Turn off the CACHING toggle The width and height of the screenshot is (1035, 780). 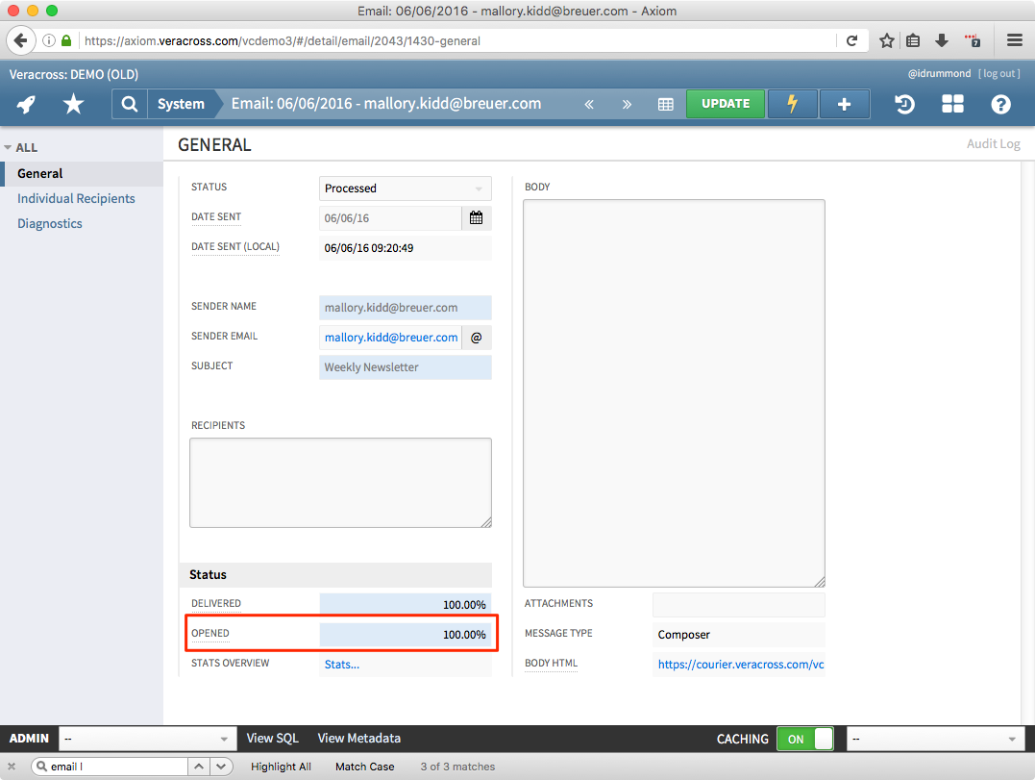point(805,739)
